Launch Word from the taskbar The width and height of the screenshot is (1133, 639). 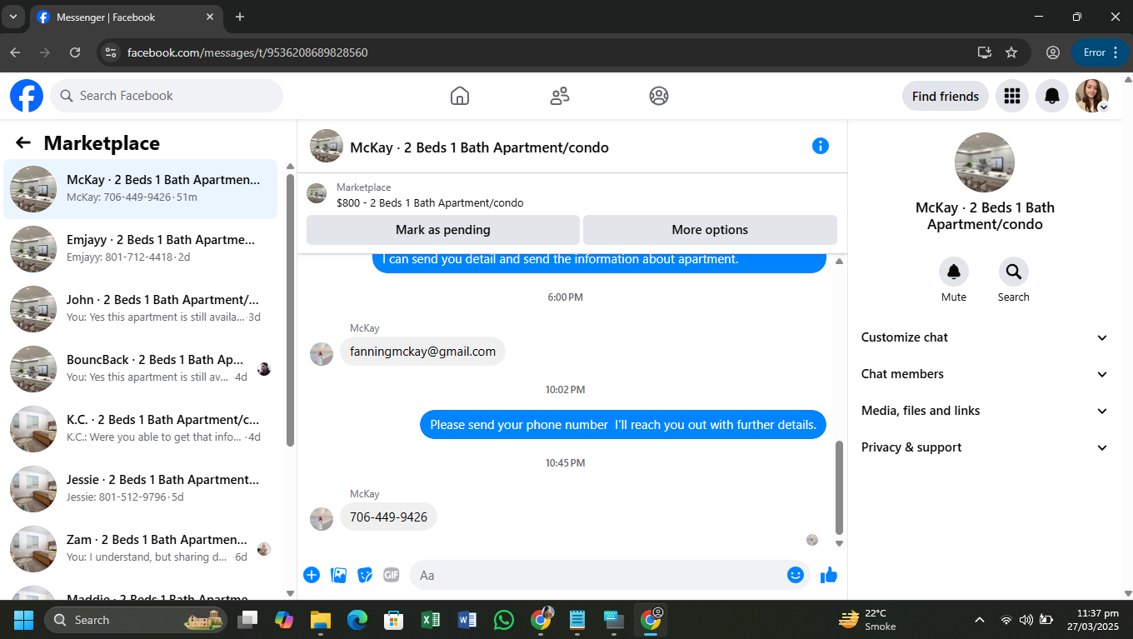[467, 620]
